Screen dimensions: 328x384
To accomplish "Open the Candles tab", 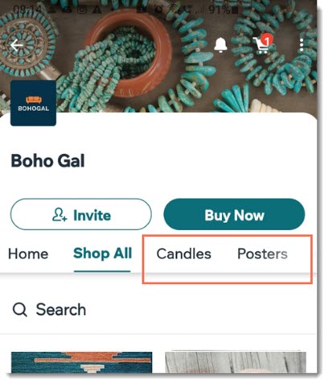I will pos(184,254).
